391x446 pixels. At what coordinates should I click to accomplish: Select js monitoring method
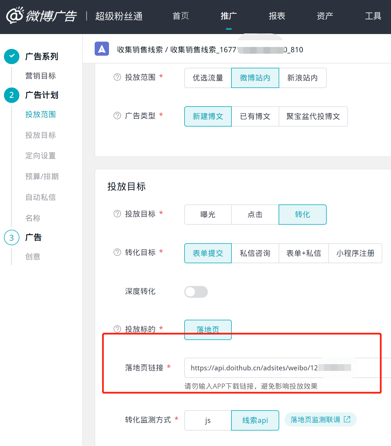[208, 420]
